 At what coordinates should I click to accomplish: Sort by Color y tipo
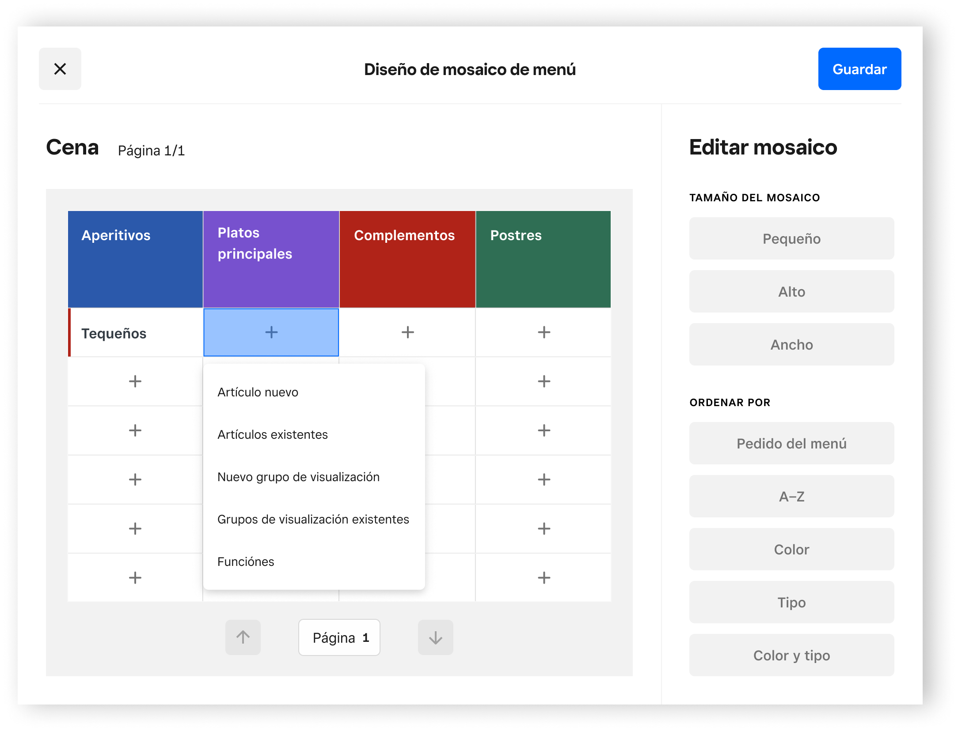pos(791,655)
